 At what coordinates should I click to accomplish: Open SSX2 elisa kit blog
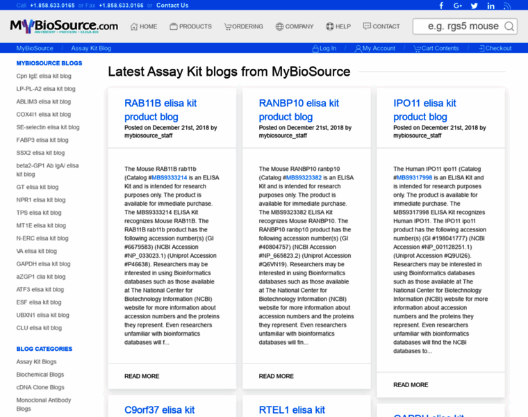click(40, 153)
